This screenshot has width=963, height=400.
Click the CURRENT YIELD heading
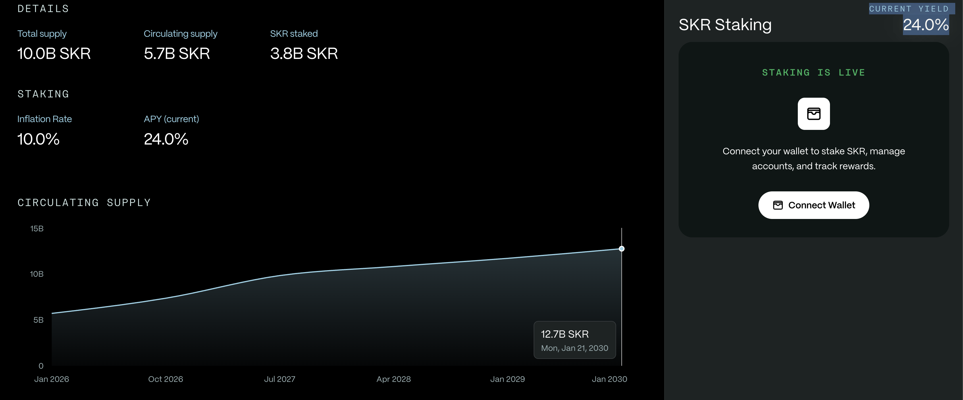908,9
